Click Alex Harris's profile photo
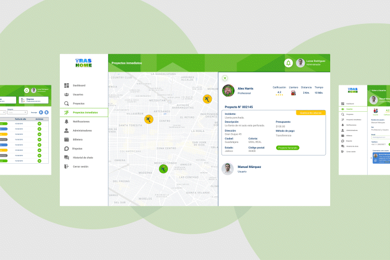 227,91
